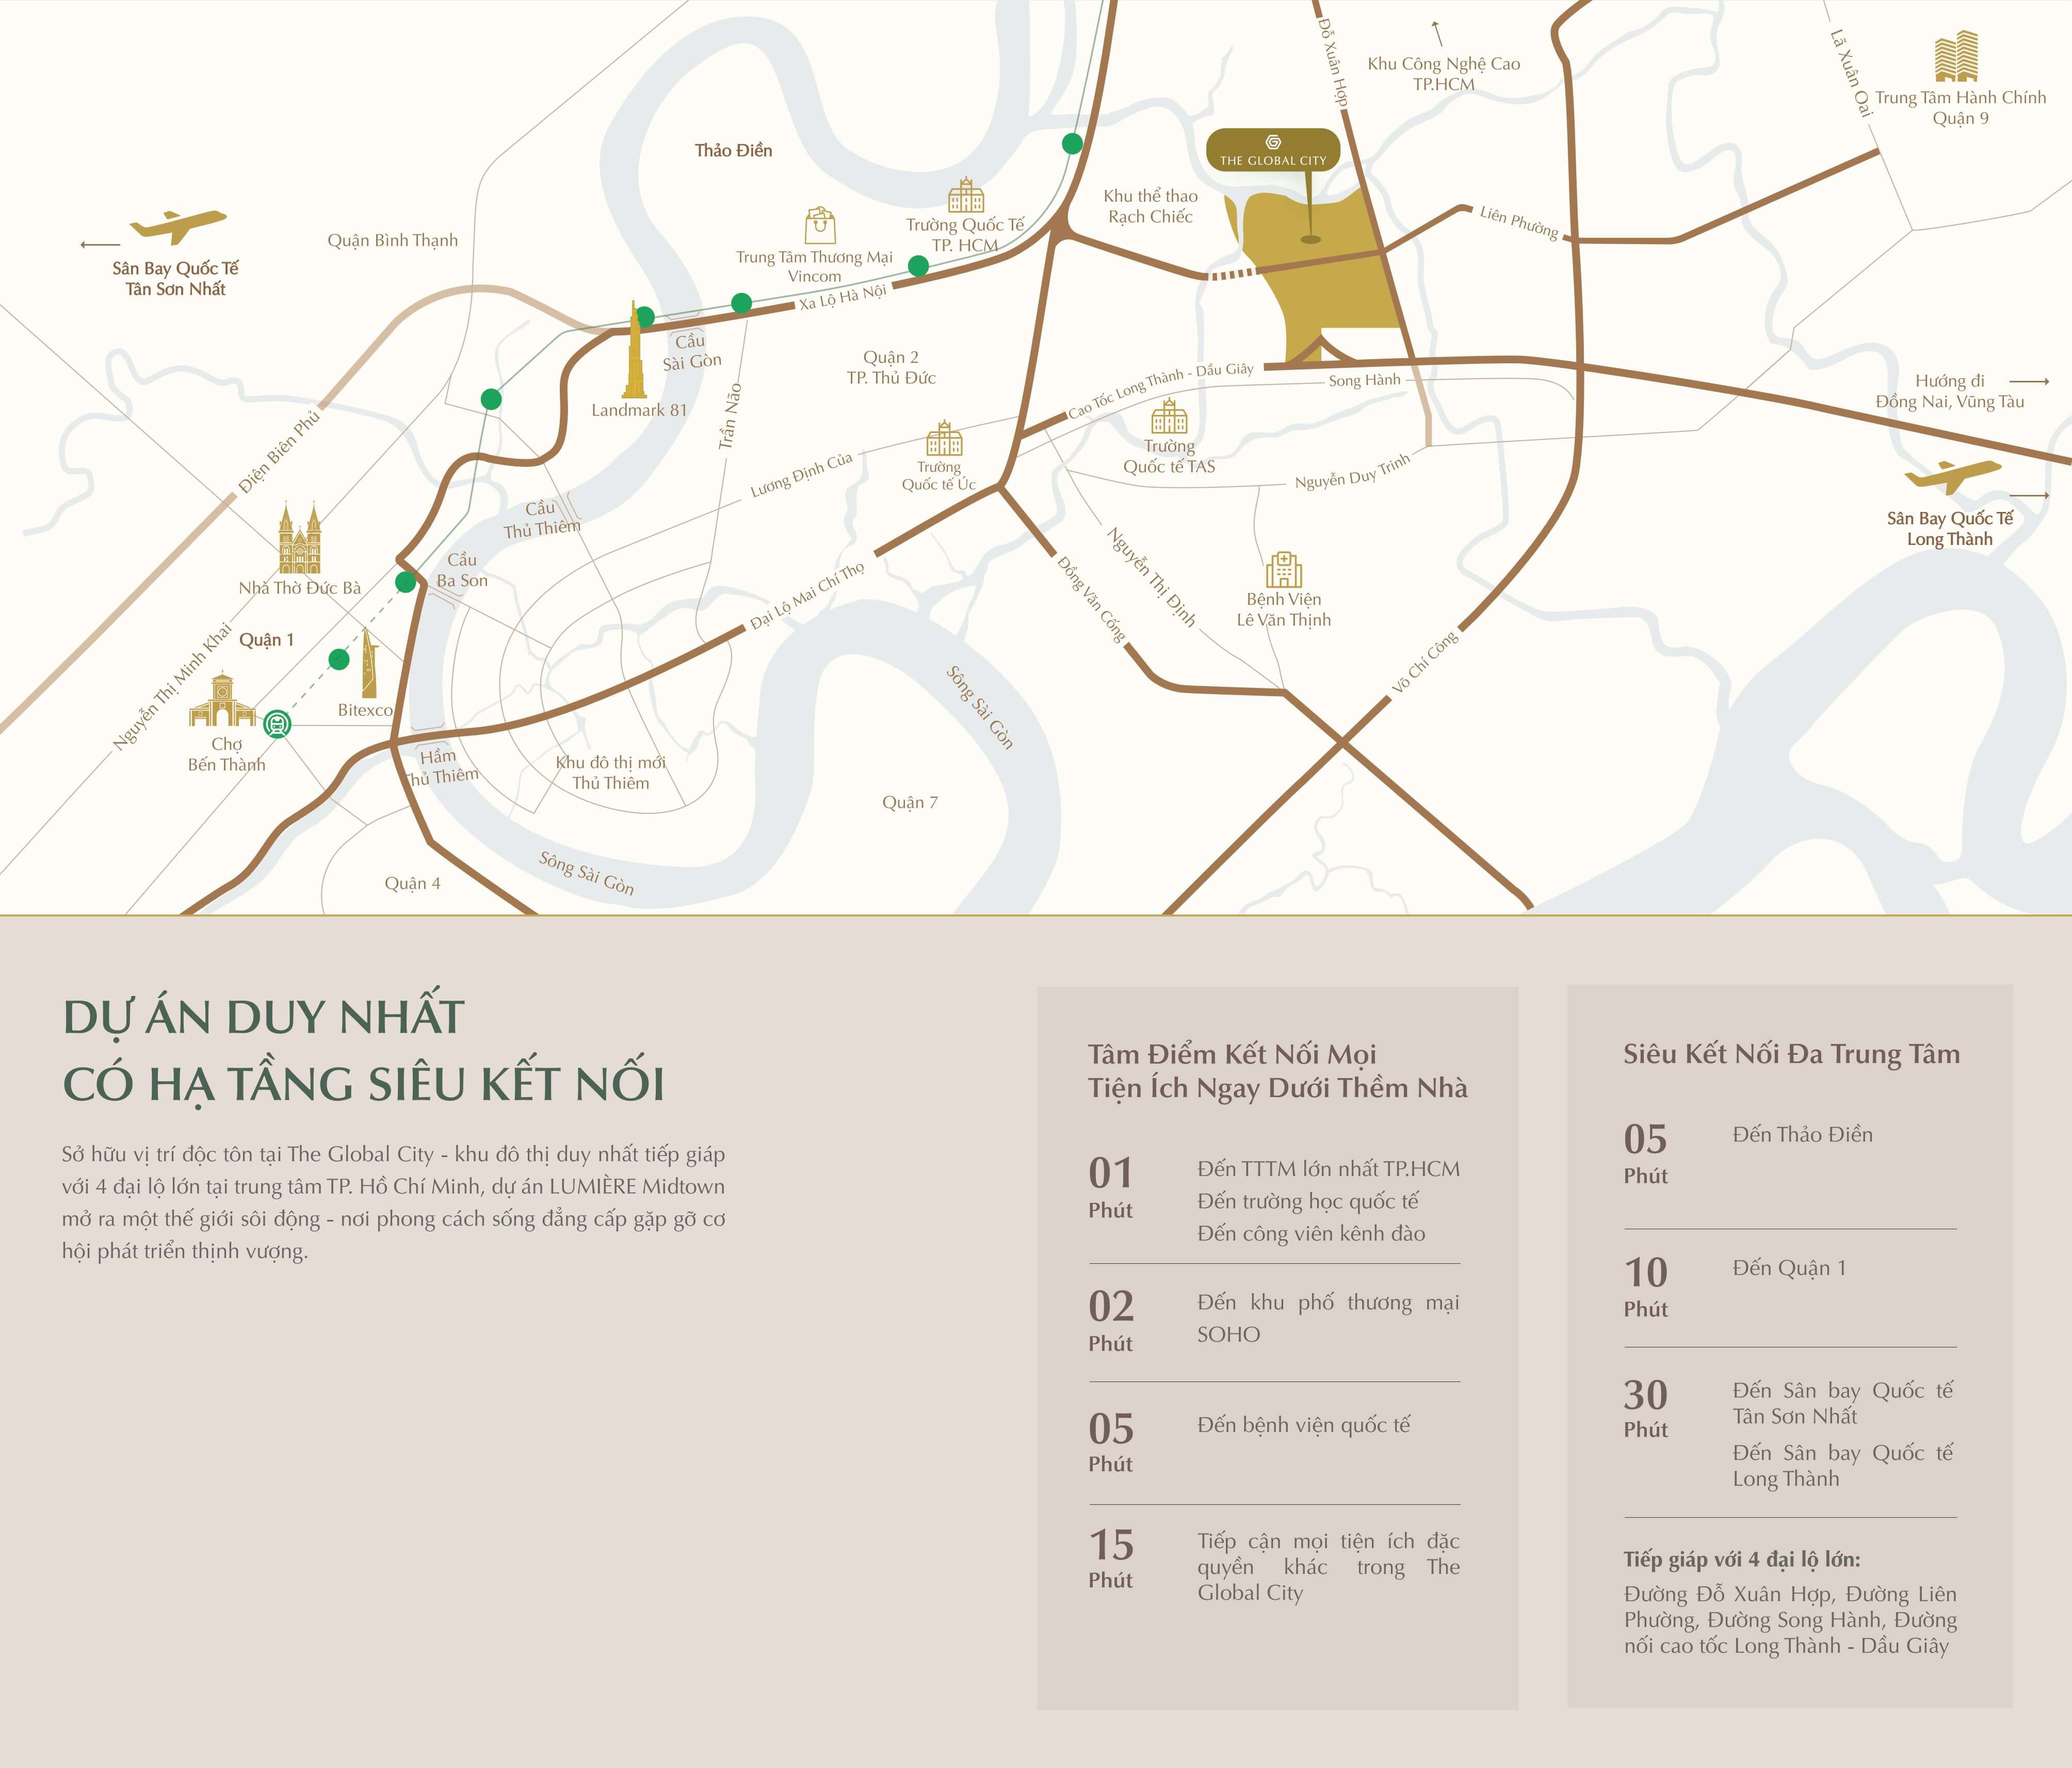Click the Vincom shopping bag icon
2072x1768 pixels.
point(820,226)
